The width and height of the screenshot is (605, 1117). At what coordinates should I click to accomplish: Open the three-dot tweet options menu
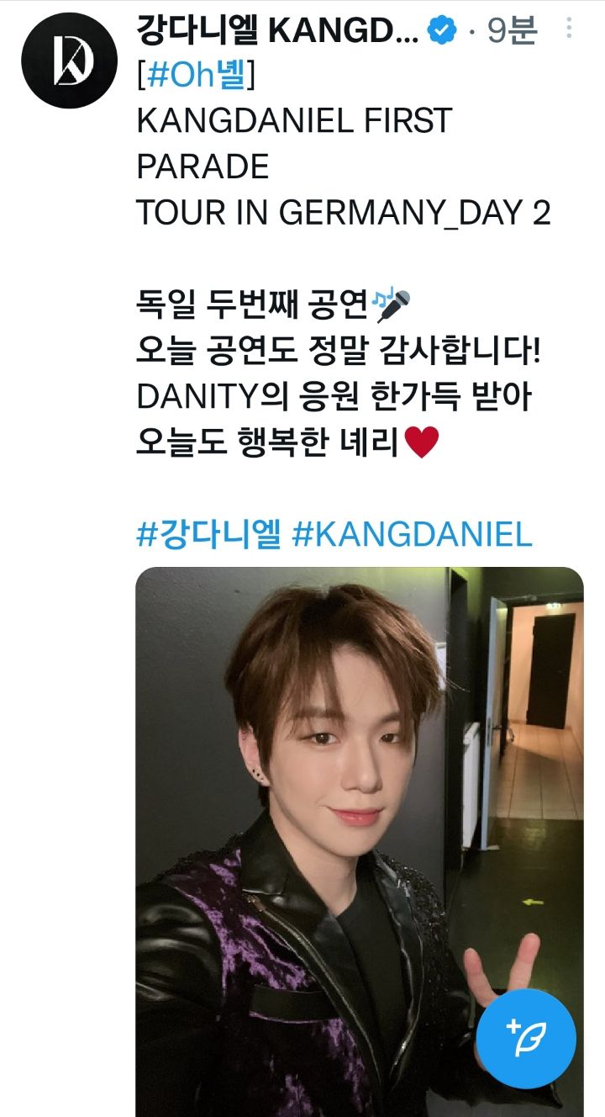coord(569,29)
